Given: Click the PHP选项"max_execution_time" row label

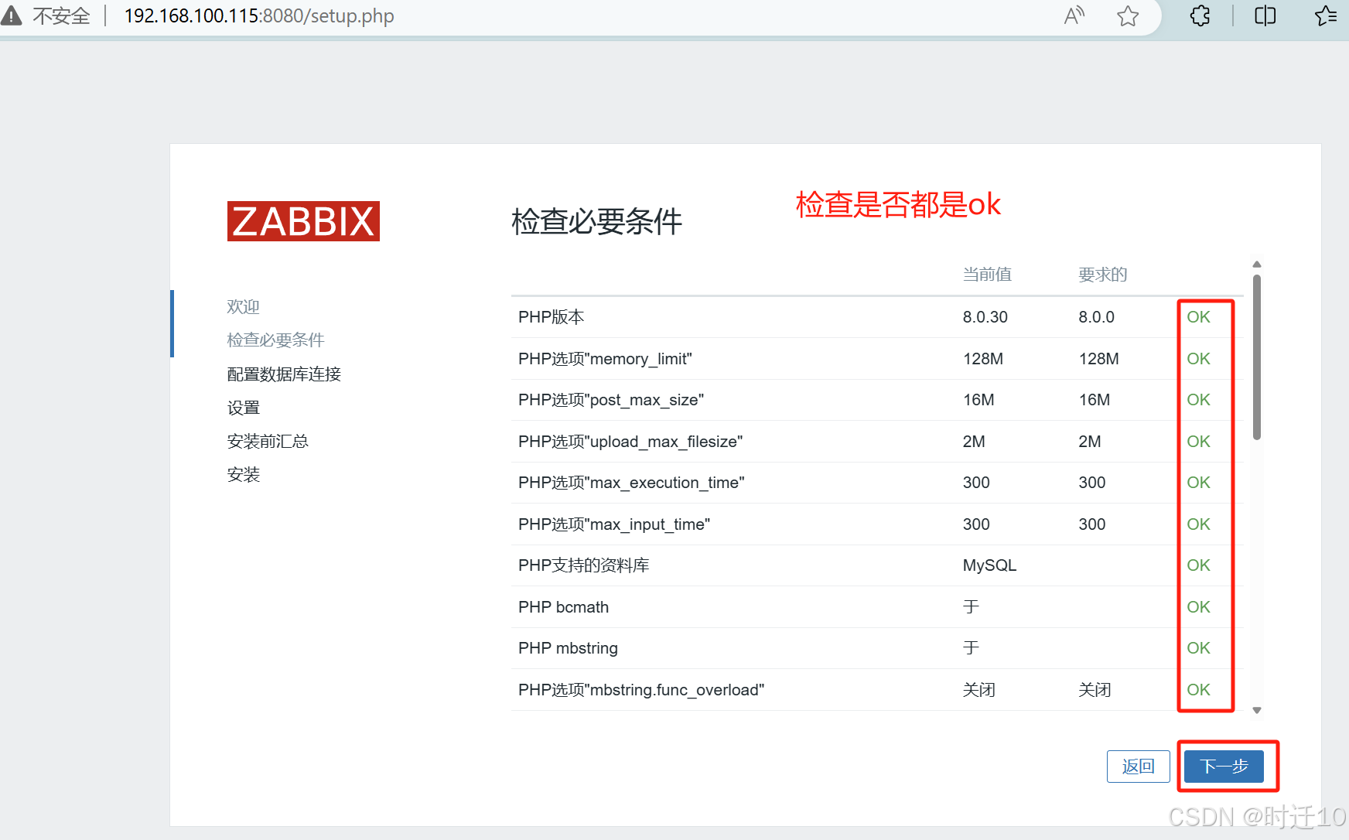Looking at the screenshot, I should click(631, 483).
